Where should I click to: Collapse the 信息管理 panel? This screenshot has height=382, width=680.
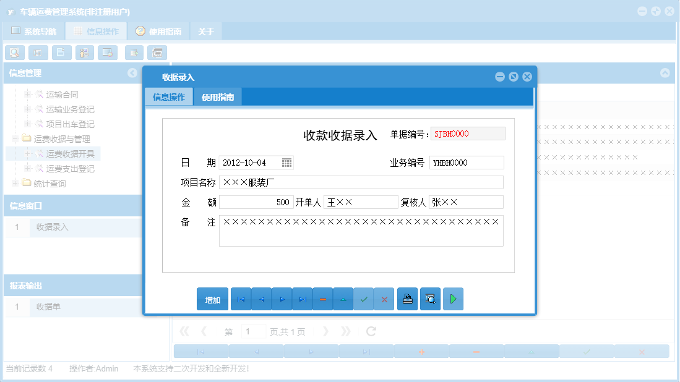point(132,73)
